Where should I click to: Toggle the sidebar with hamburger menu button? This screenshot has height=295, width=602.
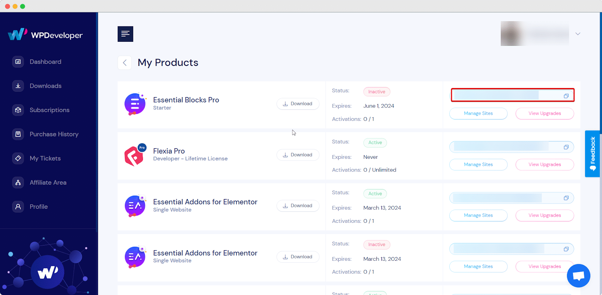[x=125, y=34]
